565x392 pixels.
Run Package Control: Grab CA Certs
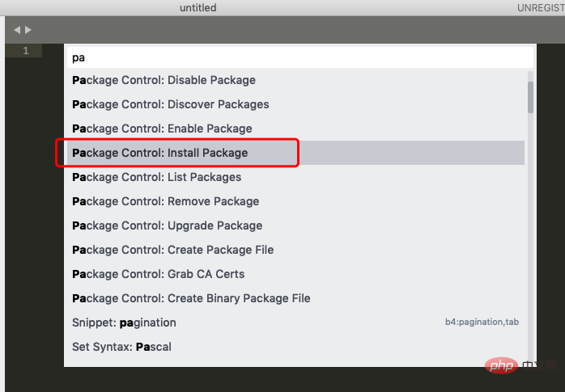point(158,274)
